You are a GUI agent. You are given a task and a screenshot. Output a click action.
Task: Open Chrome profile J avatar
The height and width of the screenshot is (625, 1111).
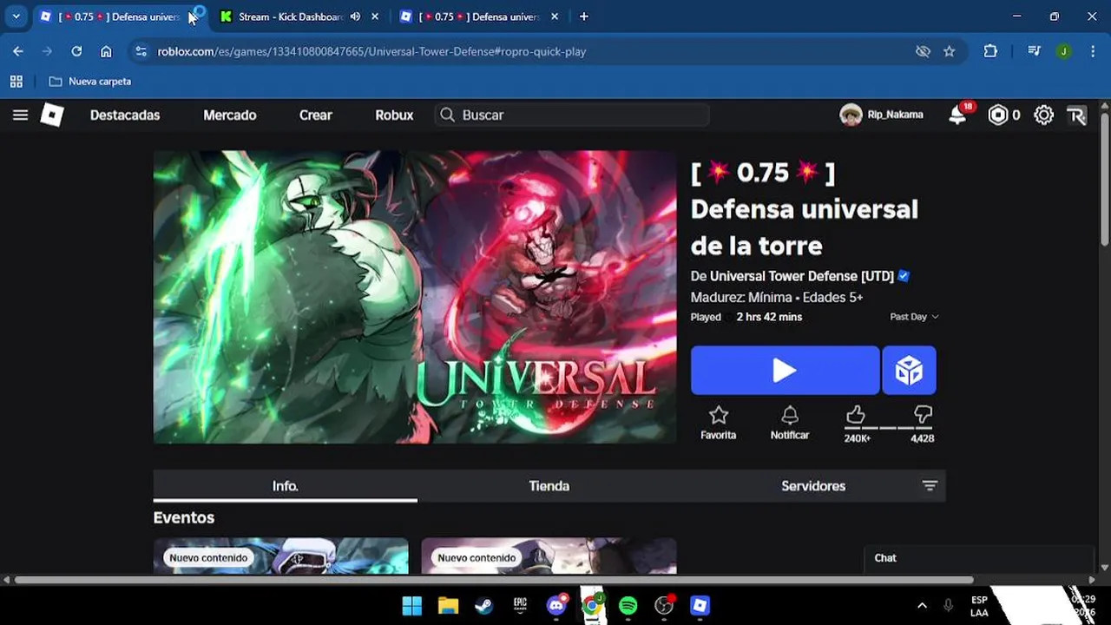point(1063,51)
